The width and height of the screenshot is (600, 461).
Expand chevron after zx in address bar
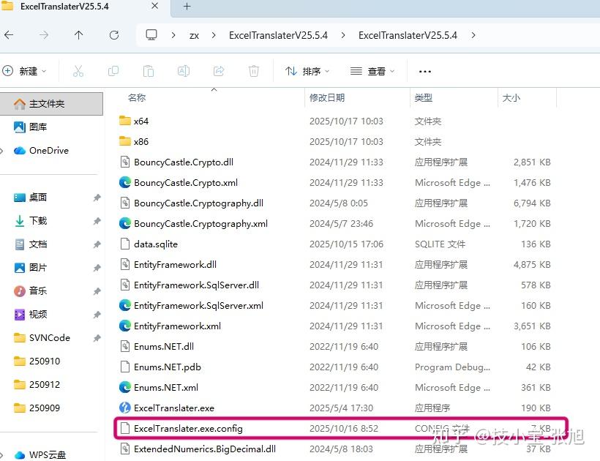click(214, 35)
